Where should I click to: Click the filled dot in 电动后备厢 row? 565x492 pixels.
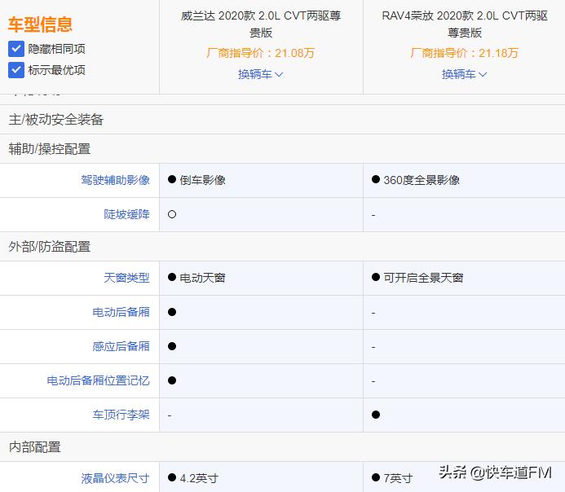172,312
